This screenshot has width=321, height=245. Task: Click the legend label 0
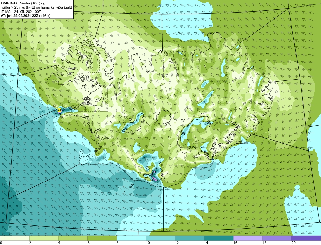(x=1, y=243)
